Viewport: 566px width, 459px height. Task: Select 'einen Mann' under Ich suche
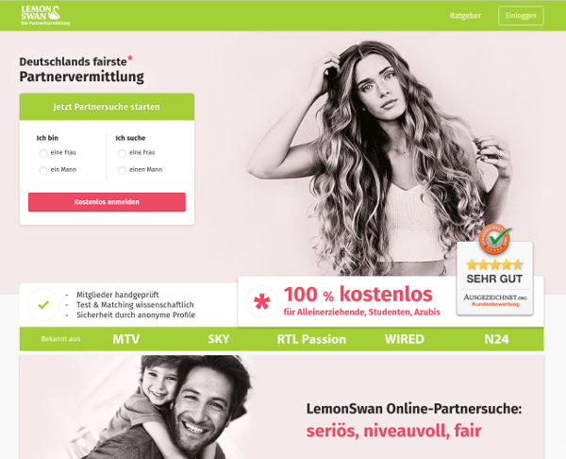(122, 170)
